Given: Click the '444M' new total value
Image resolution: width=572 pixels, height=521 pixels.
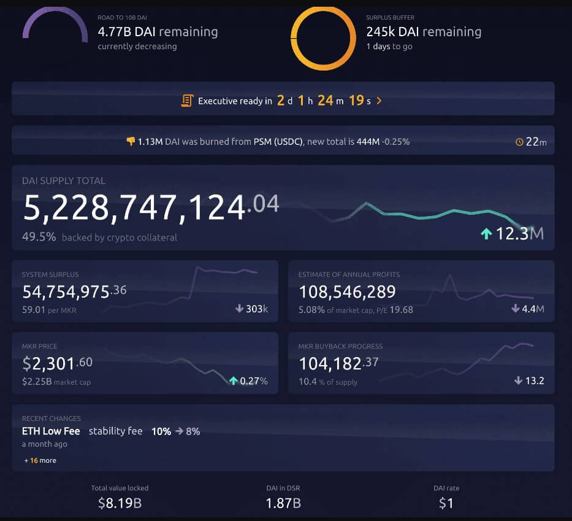Looking at the screenshot, I should (x=368, y=142).
